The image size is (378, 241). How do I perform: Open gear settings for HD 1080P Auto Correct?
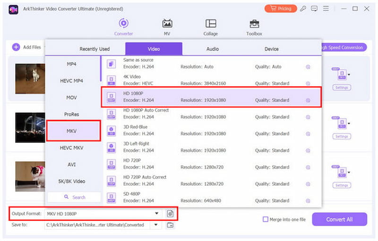(308, 117)
